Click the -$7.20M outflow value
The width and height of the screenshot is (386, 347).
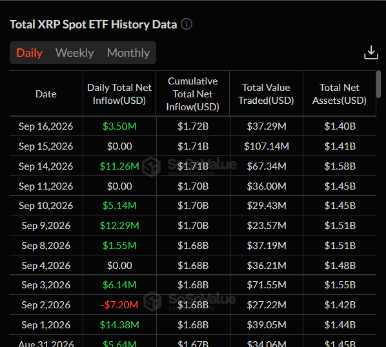(x=119, y=305)
